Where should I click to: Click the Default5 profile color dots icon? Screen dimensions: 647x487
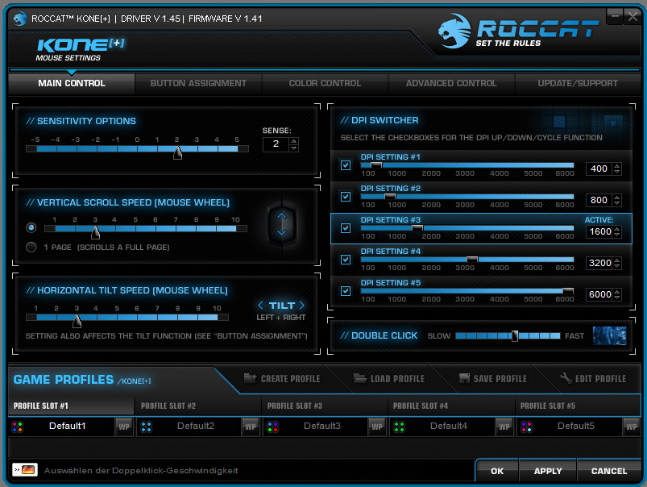click(526, 427)
